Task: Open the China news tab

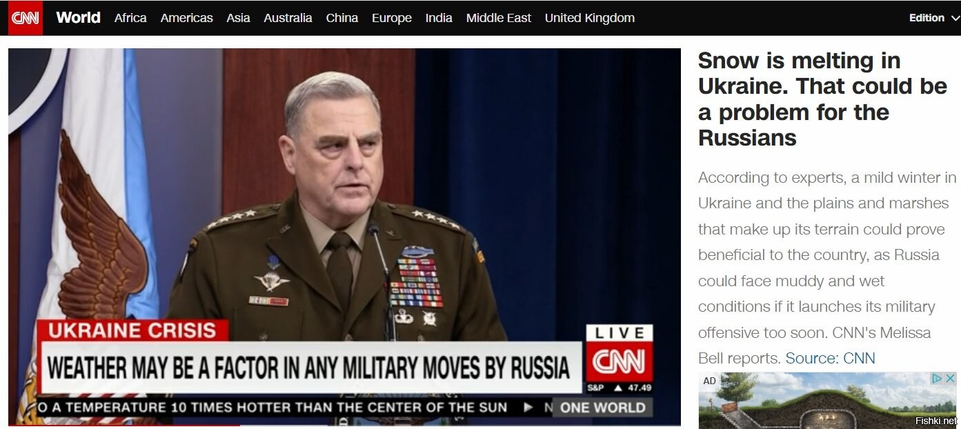Action: click(x=341, y=18)
